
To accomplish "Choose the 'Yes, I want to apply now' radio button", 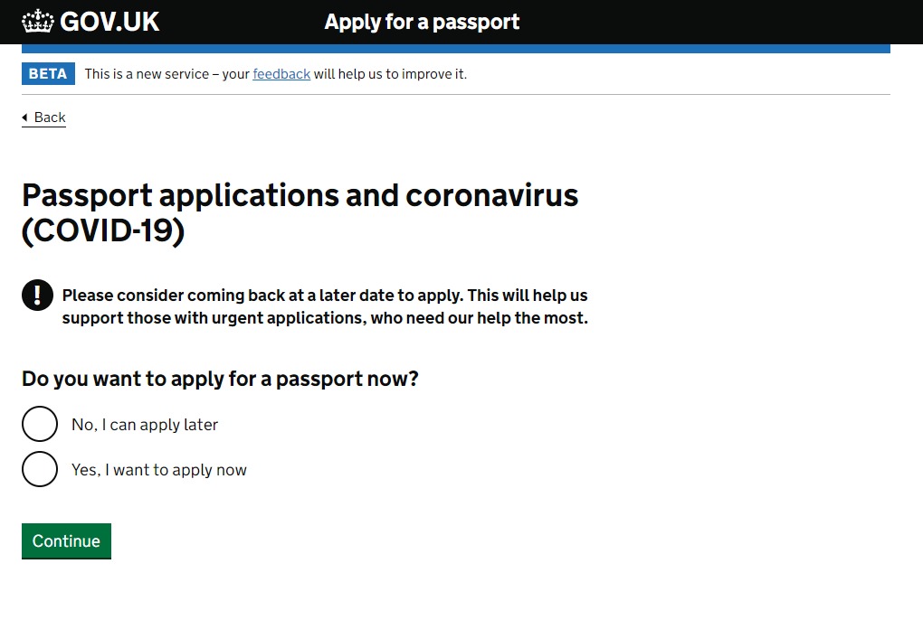I will pos(40,469).
